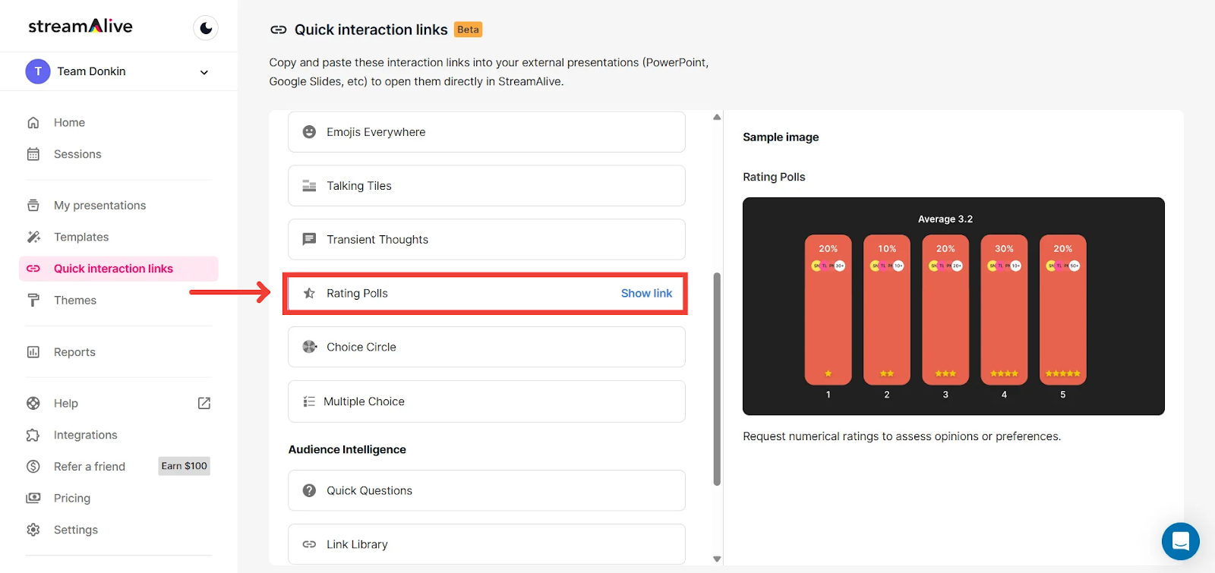Screen dimensions: 1215x573
Task: Go to Sessions page
Action: coord(77,154)
